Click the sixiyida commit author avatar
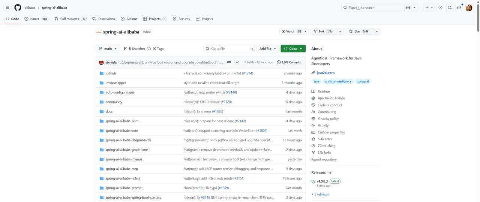Image resolution: width=480 pixels, height=202 pixels. coord(101,62)
